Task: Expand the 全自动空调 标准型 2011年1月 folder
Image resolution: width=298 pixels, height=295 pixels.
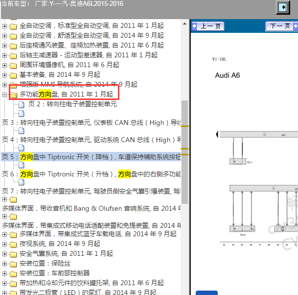Action: tap(4, 26)
